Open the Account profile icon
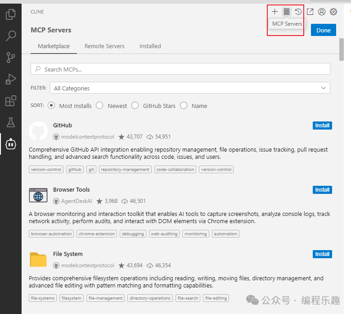The height and width of the screenshot is (314, 351). pyautogui.click(x=322, y=11)
